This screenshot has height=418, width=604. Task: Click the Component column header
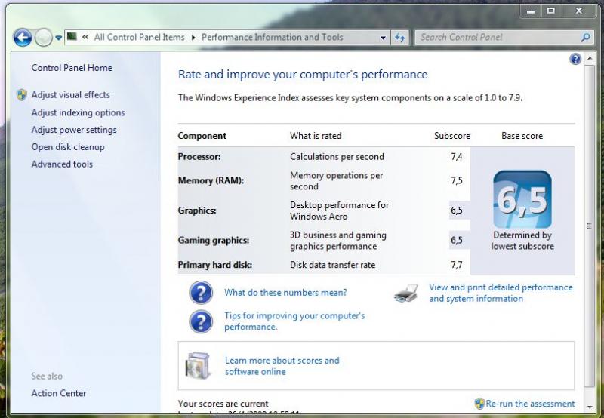point(202,136)
